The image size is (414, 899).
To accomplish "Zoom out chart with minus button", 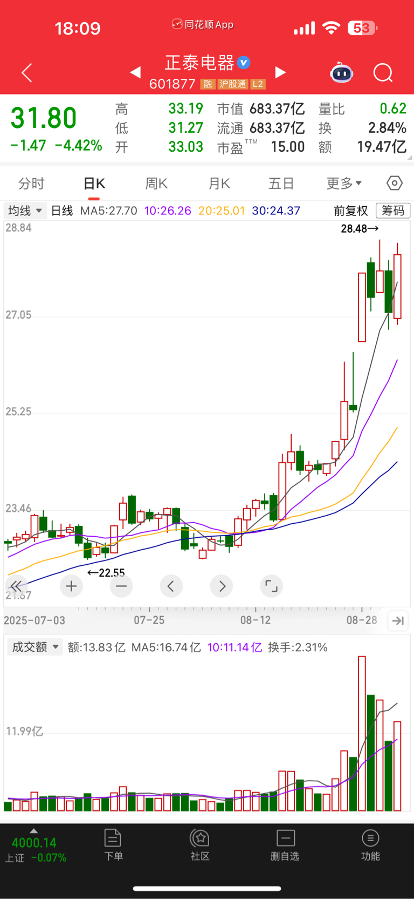I will pos(121,586).
